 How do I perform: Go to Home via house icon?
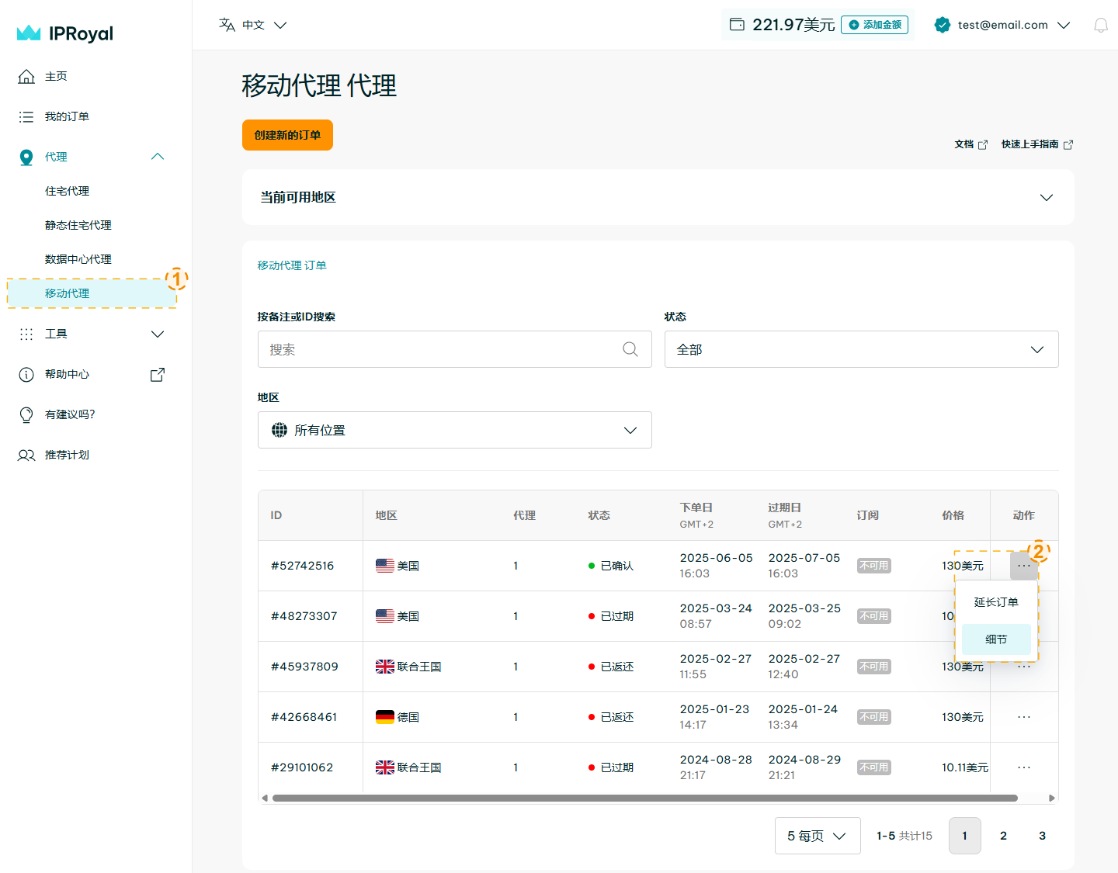[x=26, y=76]
